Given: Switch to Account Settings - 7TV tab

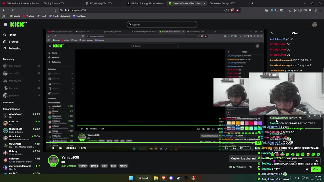Looking at the screenshot, I should click(x=228, y=3).
